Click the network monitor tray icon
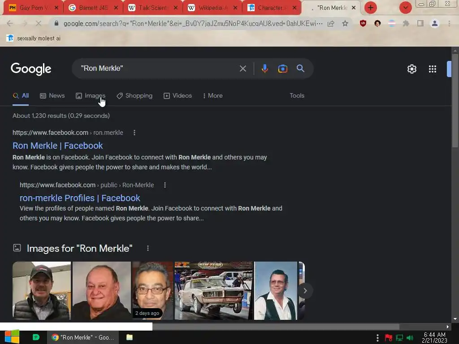Viewport: 459px width, 344px height. coord(399,338)
